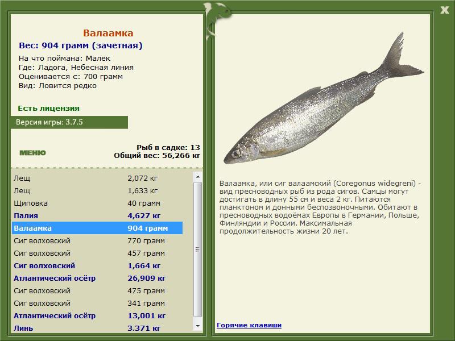
Task: Select the Сиг волховский 1,664 кг row
Action: click(x=97, y=265)
